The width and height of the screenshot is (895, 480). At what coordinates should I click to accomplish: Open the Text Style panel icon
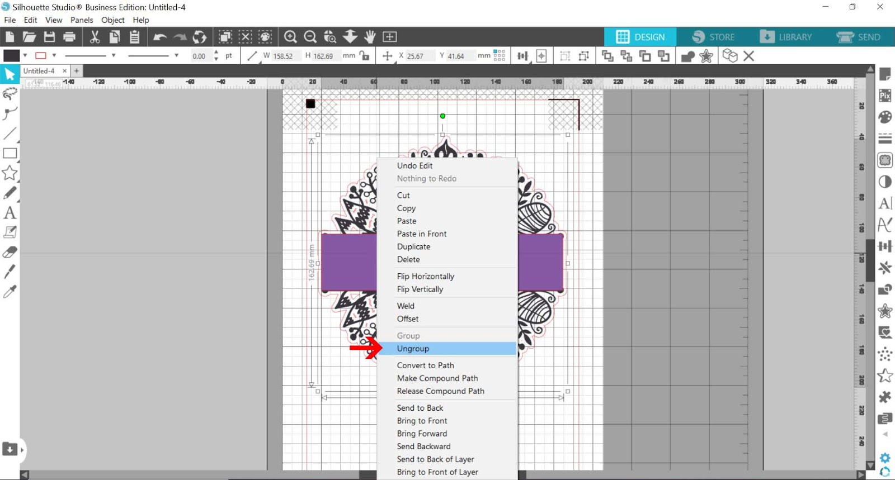885,203
